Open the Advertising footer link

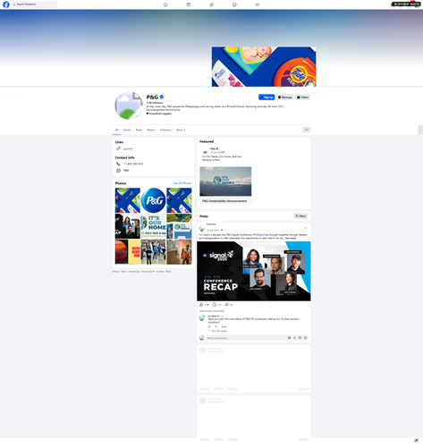point(134,272)
